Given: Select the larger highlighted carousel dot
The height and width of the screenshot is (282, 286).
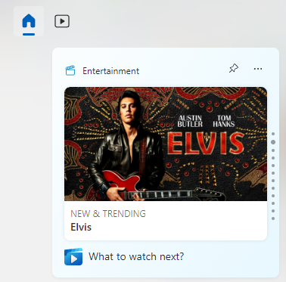Looking at the screenshot, I should tap(273, 142).
